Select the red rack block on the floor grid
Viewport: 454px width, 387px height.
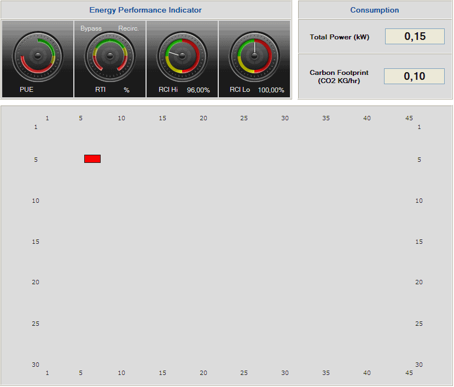tap(92, 159)
